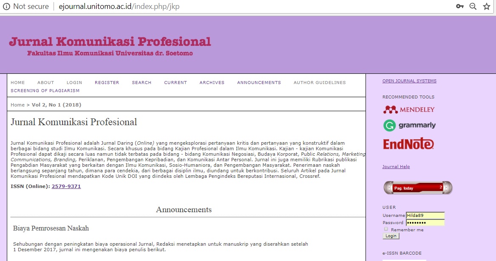
Task: Open SCREENING OF PLAGIARISM menu item
Action: click(x=45, y=91)
